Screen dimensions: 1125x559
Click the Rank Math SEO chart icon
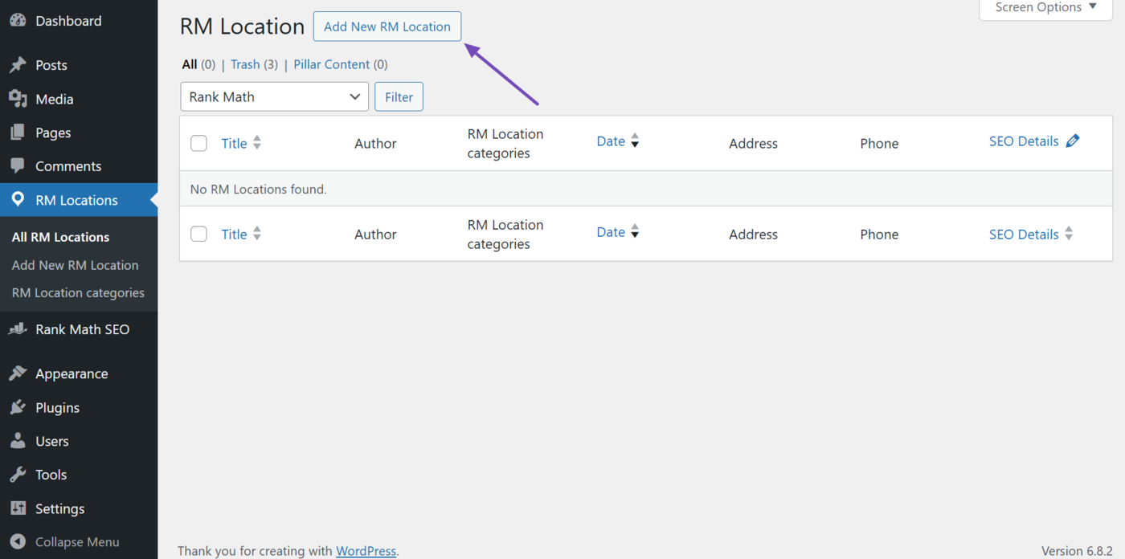pyautogui.click(x=18, y=329)
